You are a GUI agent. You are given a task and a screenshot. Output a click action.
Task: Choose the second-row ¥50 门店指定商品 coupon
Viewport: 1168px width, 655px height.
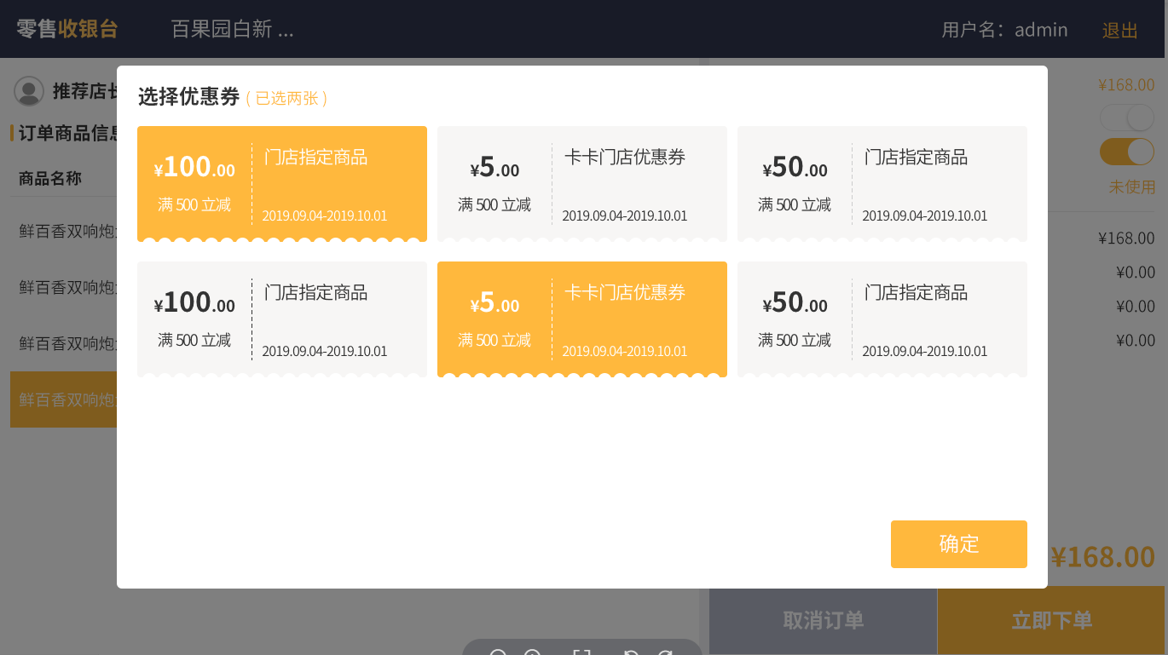[882, 319]
